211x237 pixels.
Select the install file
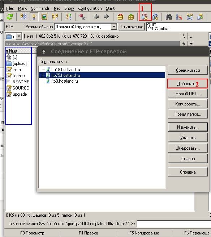click(14, 70)
